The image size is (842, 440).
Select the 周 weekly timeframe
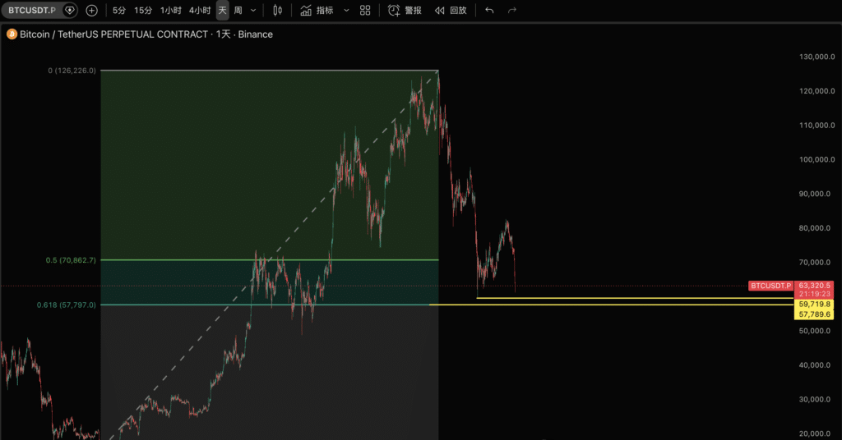pos(238,10)
